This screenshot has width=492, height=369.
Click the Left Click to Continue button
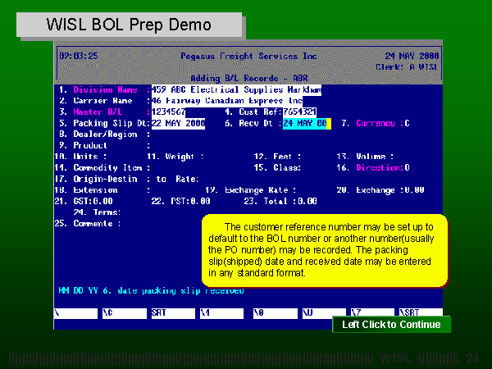(391, 325)
